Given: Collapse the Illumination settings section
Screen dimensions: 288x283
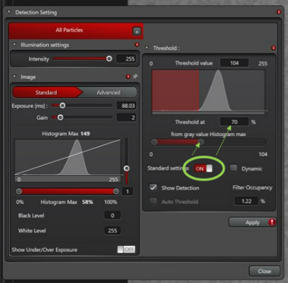Looking at the screenshot, I should [14, 45].
